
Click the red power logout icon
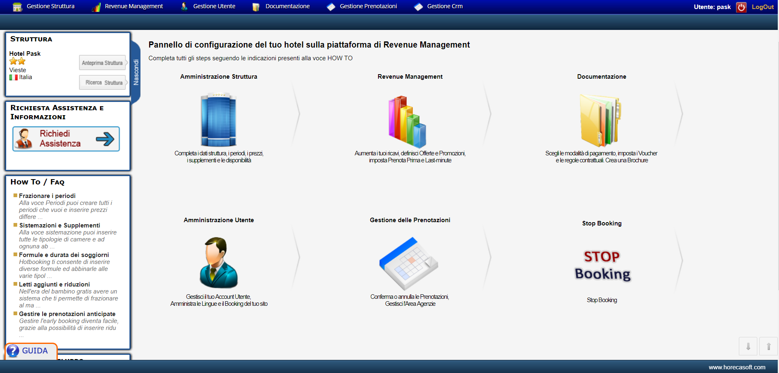click(741, 7)
